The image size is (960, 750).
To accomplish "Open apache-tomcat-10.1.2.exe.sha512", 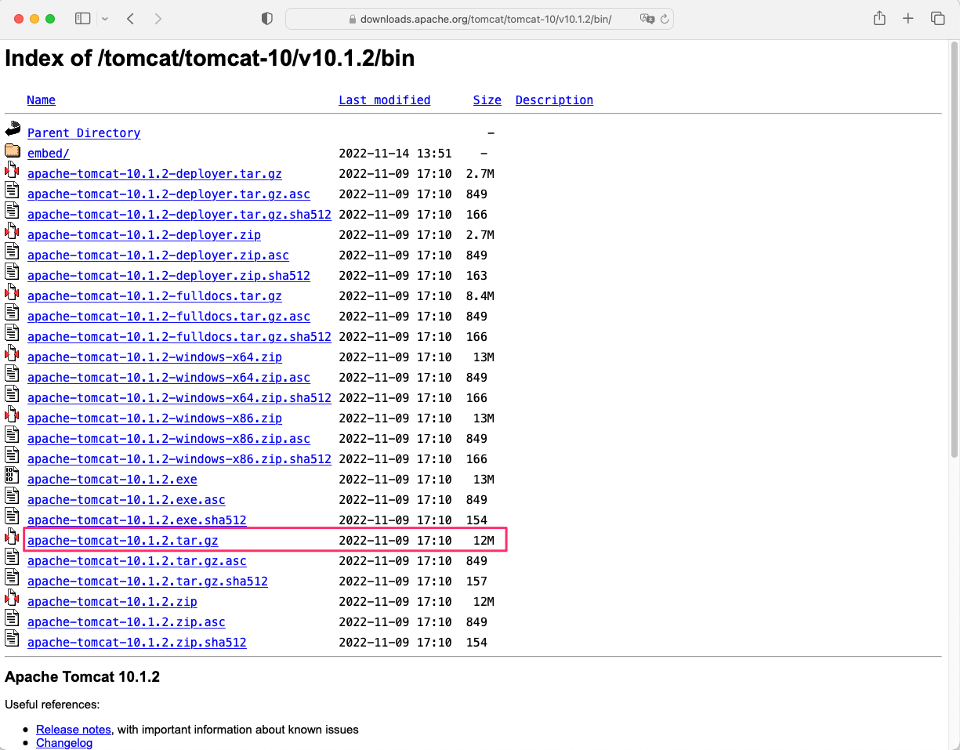I will [x=137, y=520].
